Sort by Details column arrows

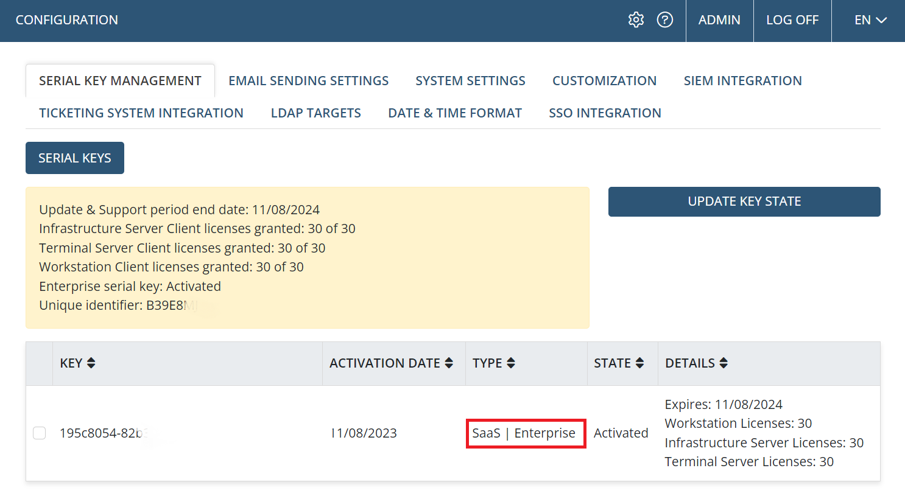pyautogui.click(x=724, y=363)
